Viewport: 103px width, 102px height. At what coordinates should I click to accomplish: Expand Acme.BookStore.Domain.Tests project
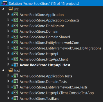8,81
